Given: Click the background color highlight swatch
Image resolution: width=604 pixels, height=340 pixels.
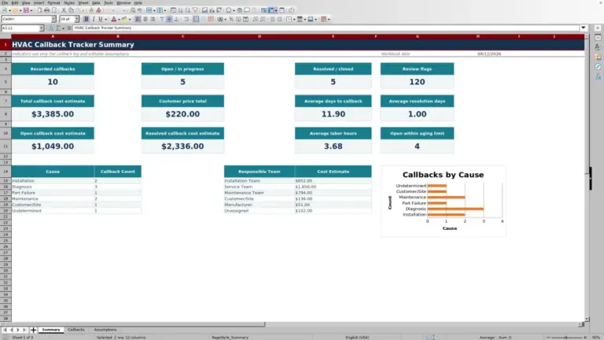Looking at the screenshot, I should (x=124, y=19).
